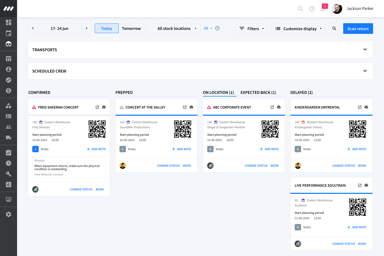The width and height of the screenshot is (384, 256).
Task: Switch to the Expected Back tab
Action: [x=258, y=93]
